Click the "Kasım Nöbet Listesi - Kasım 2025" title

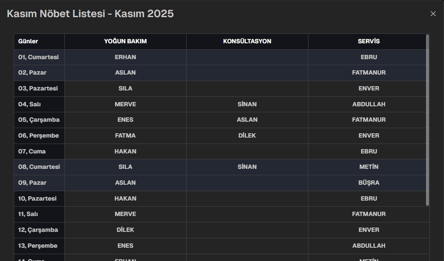tap(90, 14)
